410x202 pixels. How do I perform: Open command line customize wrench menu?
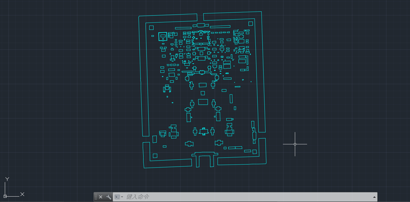[x=109, y=197]
